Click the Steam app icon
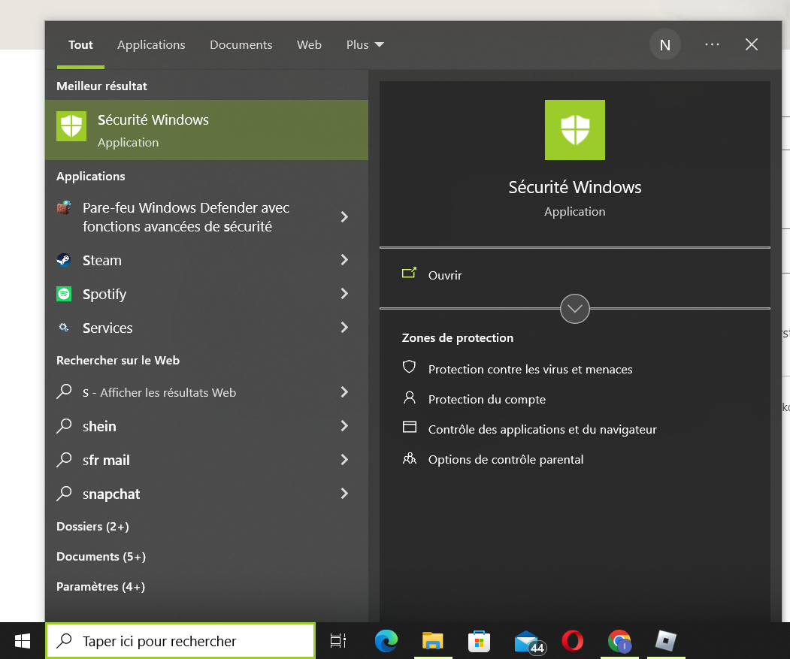The height and width of the screenshot is (659, 790). click(64, 260)
